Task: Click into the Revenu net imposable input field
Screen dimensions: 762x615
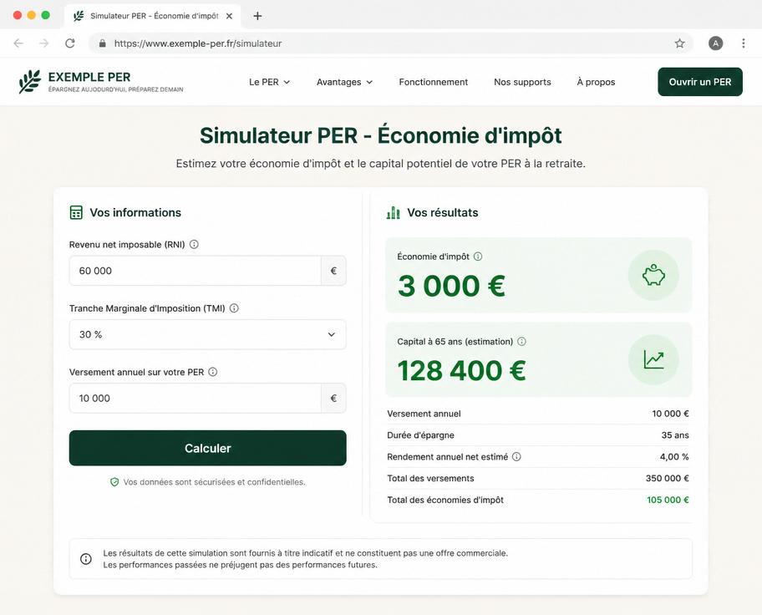Action: point(196,271)
